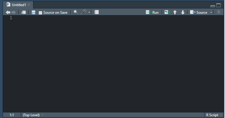Open the Source button dropdown arrow

click(211, 13)
